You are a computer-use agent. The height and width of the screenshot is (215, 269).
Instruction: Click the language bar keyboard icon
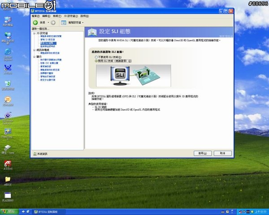[x=223, y=212]
